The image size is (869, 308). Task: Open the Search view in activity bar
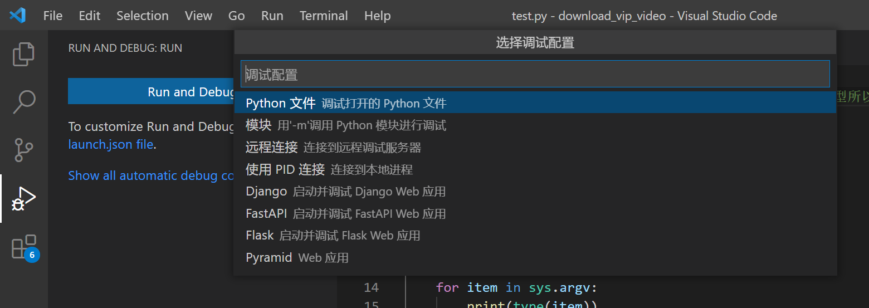point(23,102)
